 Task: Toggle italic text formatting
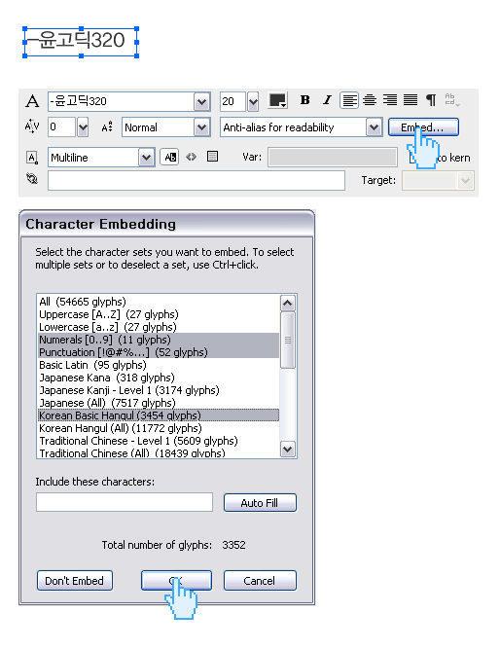pos(327,100)
